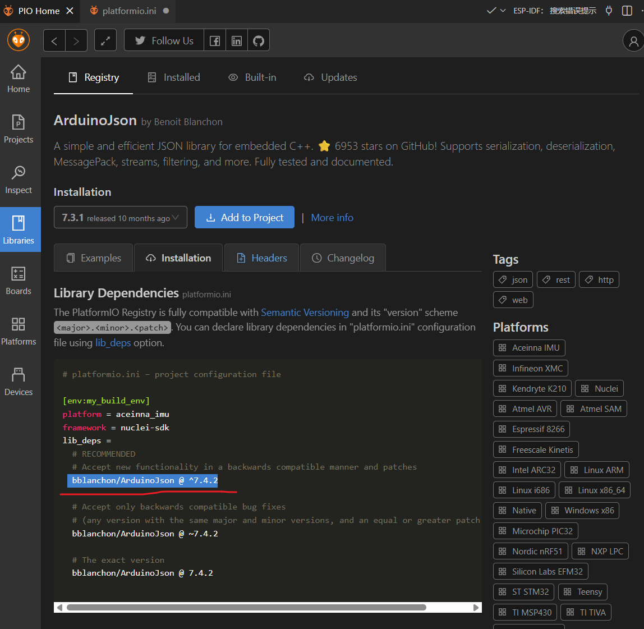Open the Devices sidebar section
Screen dimensions: 644x629
point(19,382)
